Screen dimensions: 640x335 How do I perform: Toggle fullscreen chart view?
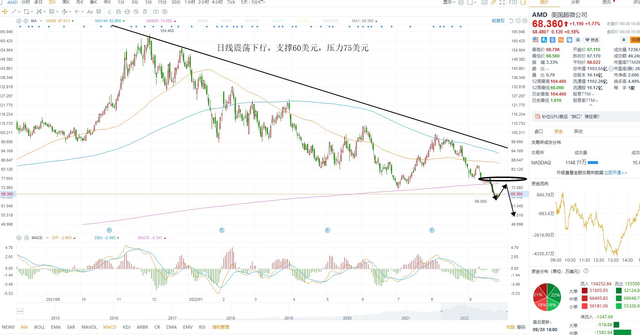click(502, 2)
